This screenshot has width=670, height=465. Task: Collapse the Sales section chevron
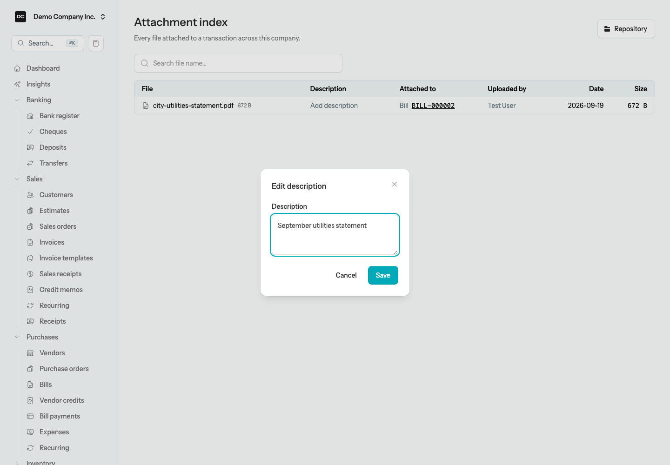click(17, 179)
